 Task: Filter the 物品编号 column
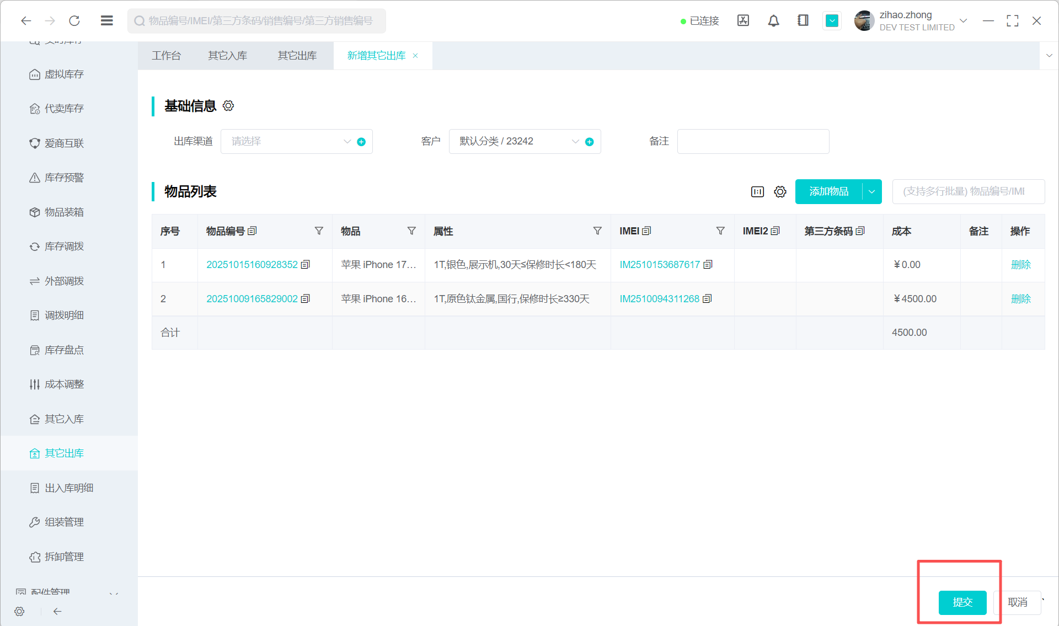[x=319, y=231]
